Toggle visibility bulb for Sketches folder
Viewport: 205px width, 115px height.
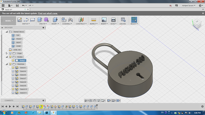10,64
